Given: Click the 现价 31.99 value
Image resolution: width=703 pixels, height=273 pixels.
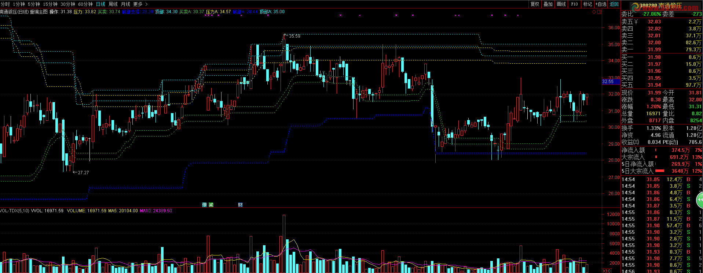Looking at the screenshot, I should coord(654,93).
